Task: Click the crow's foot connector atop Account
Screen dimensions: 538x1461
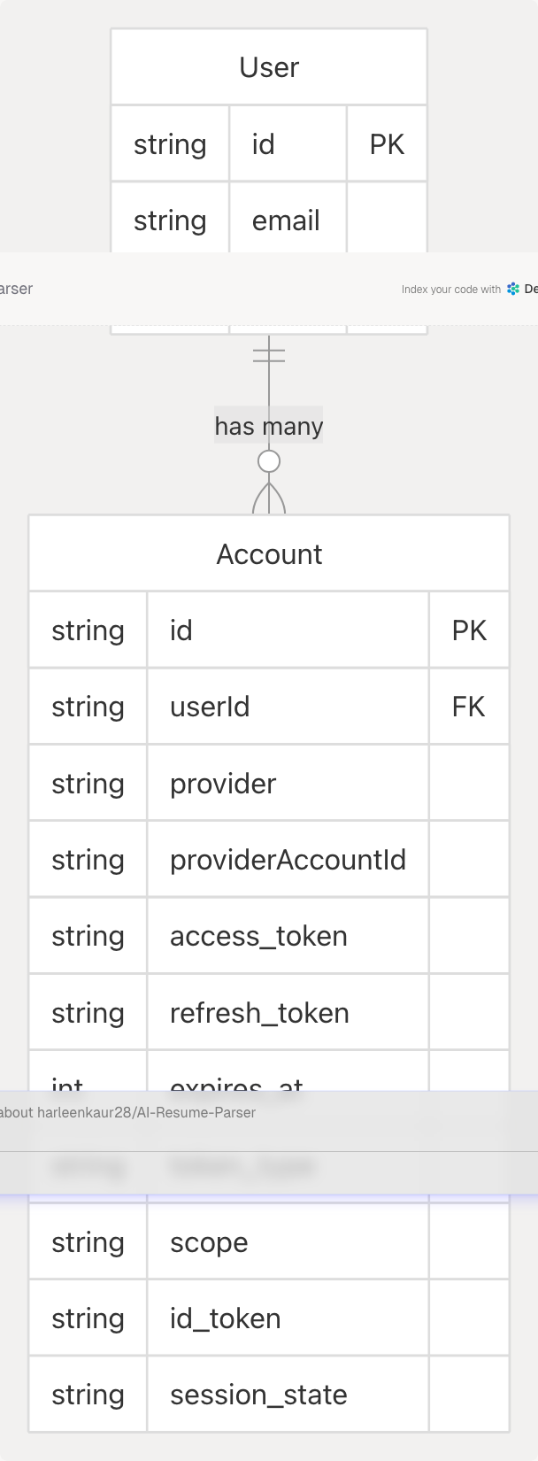Action: coord(269,499)
